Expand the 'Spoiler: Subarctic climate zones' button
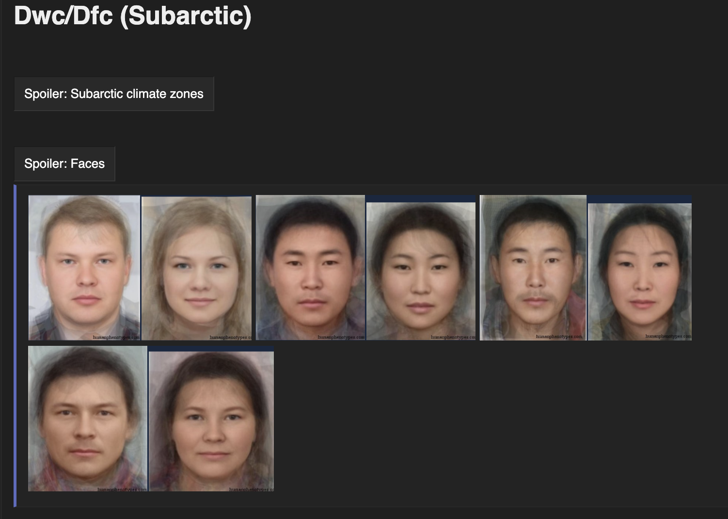 click(x=114, y=94)
